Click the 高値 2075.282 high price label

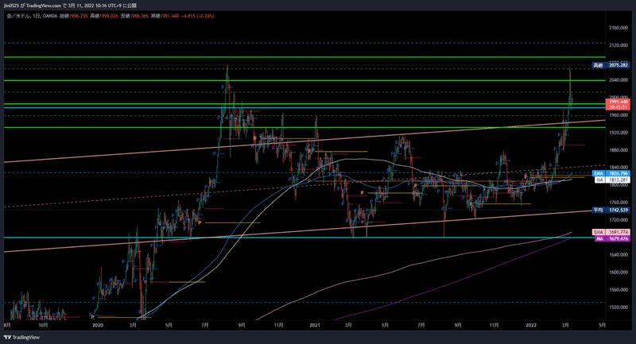tap(611, 65)
